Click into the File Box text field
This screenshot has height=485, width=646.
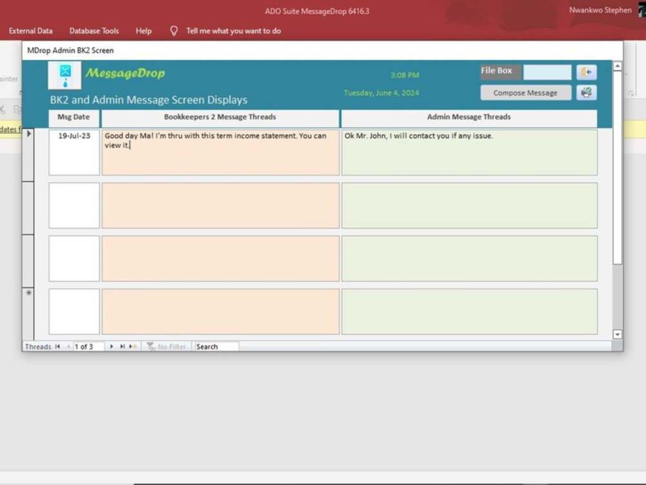click(x=547, y=72)
